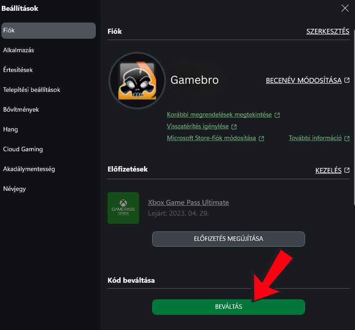Image resolution: width=355 pixels, height=330 pixels.
Task: Click the 'Lejárt: 2023. 04. 29.' expiry text
Action: coord(178,213)
